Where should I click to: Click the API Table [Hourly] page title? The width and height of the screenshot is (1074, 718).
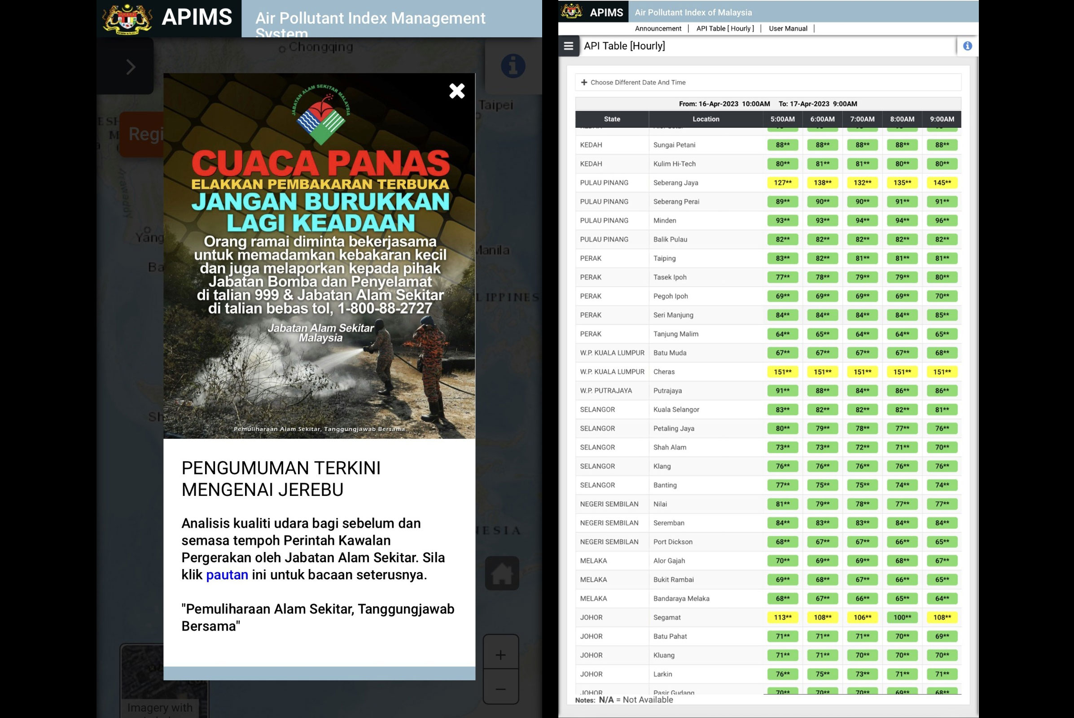click(624, 46)
